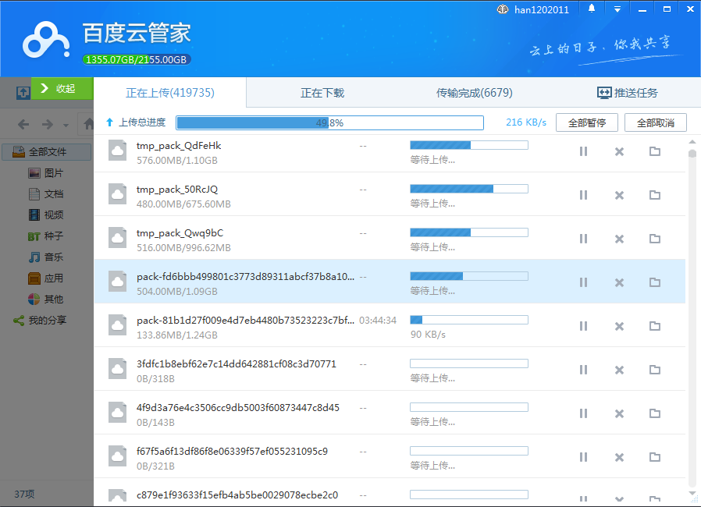Cancel upload of f67f5a6f13df86f8 file
701x507 pixels.
(619, 457)
